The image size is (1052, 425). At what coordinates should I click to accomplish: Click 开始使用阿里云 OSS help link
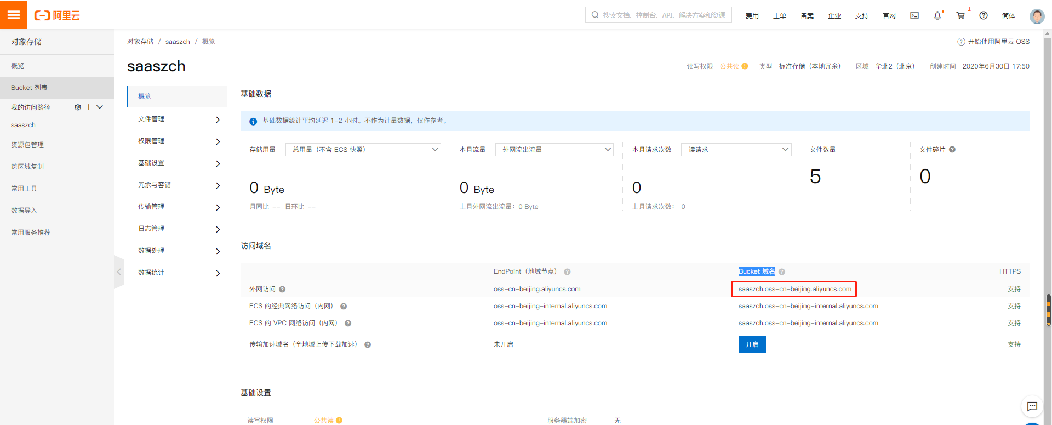(993, 42)
